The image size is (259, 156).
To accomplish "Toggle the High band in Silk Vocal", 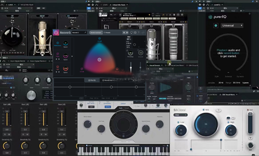I will (228, 122).
